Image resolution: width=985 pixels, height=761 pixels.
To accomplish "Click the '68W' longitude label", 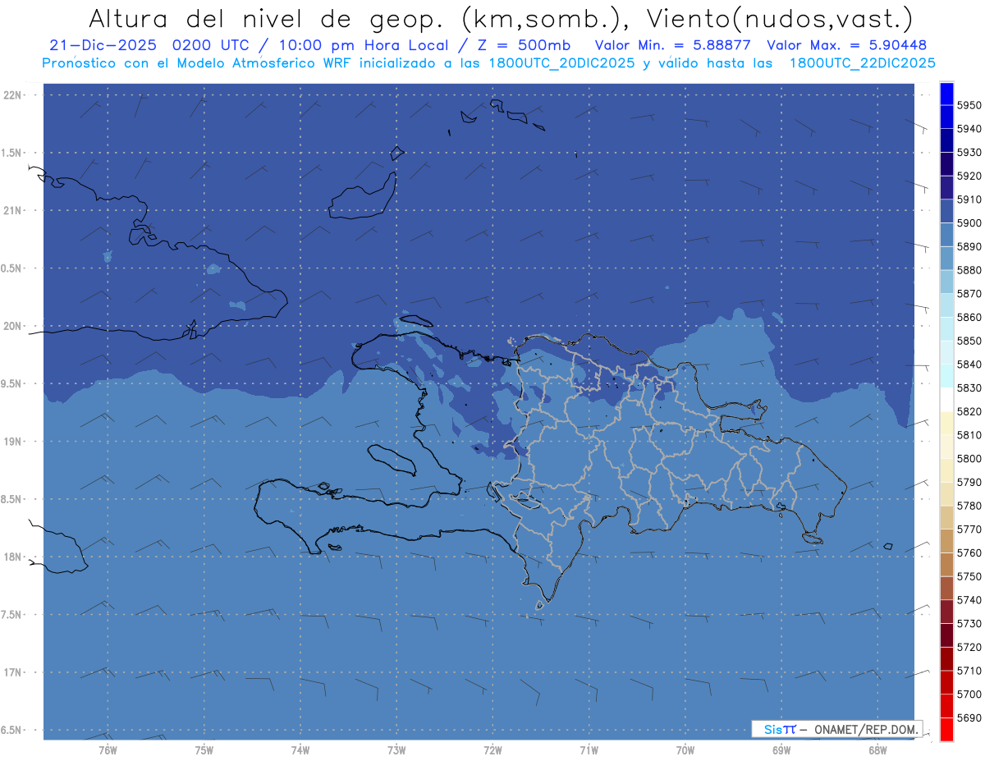I will (x=877, y=750).
